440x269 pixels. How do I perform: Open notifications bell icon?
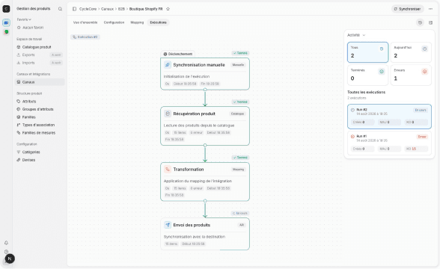(6, 243)
